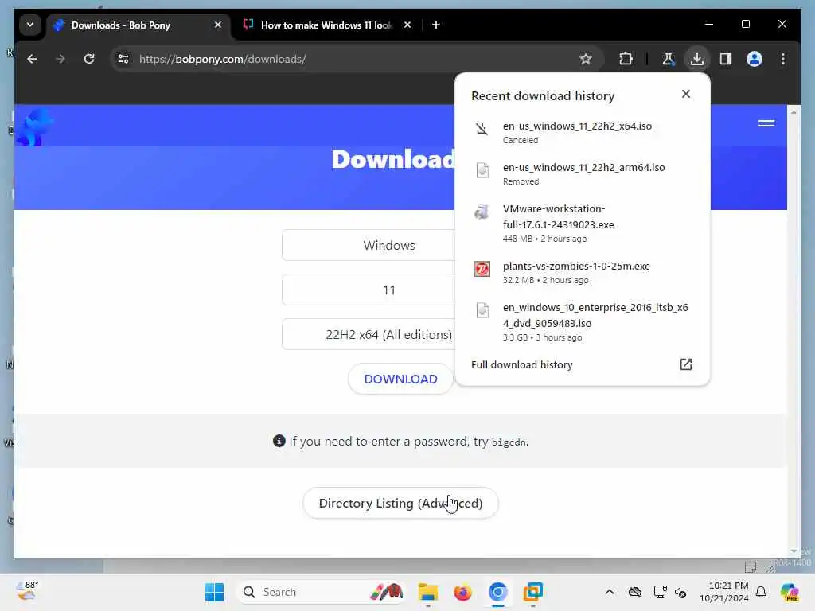
Task: Open the Windows Start menu
Action: (x=214, y=592)
